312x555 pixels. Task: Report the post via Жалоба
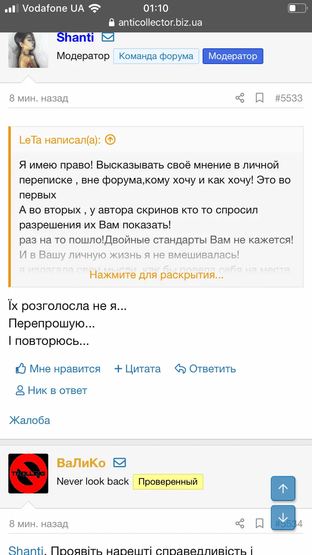(x=30, y=420)
